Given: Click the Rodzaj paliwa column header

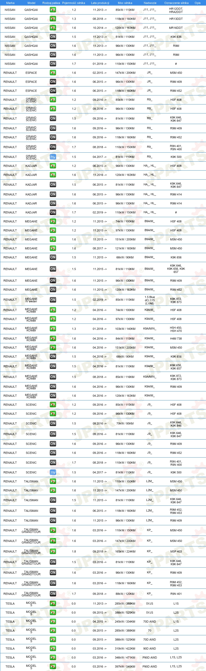Looking at the screenshot, I should click(51, 3).
